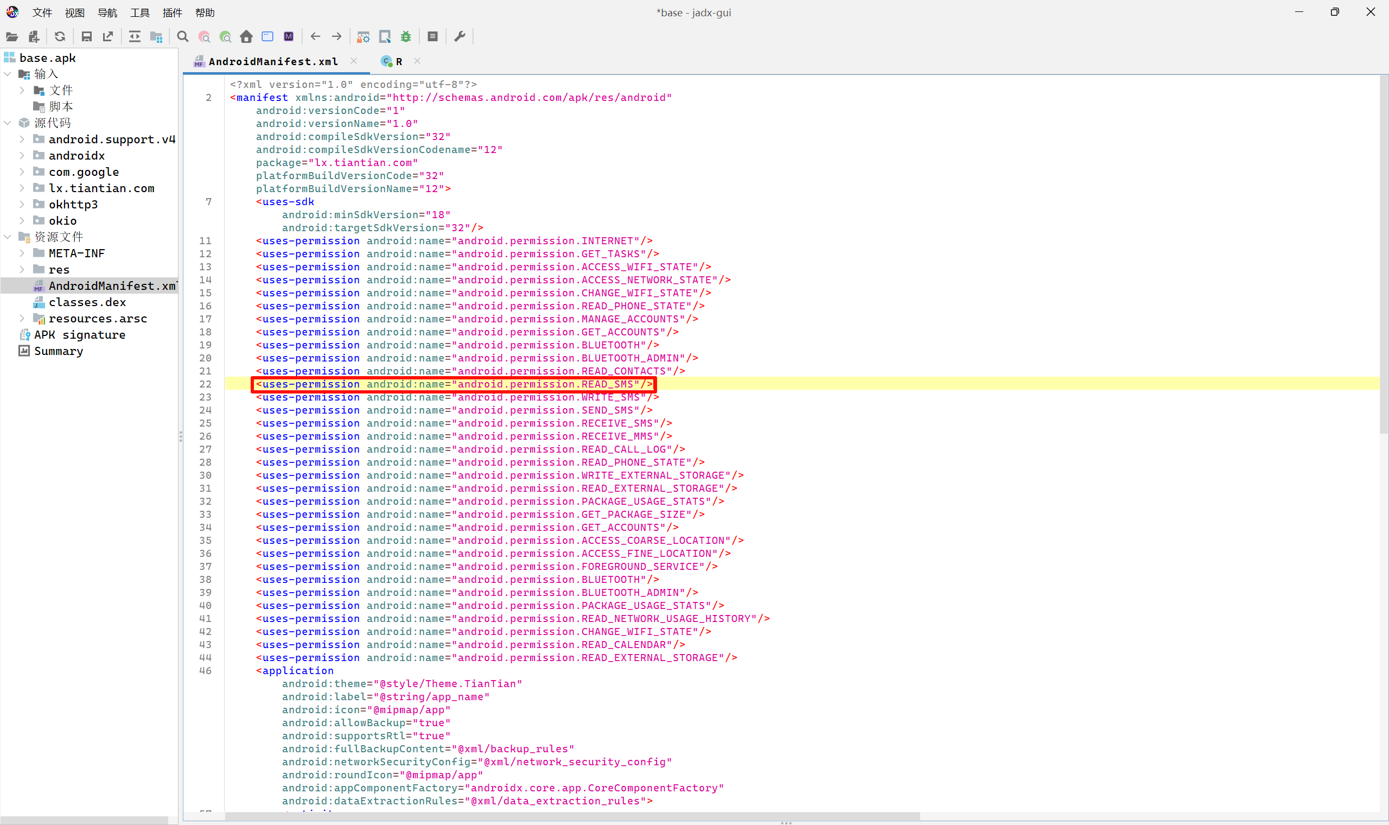Expand the resources.arsc node
The image size is (1389, 825).
tap(22, 319)
